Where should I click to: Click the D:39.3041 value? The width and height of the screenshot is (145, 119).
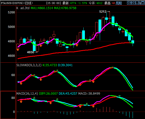pyautogui.click(x=65, y=65)
